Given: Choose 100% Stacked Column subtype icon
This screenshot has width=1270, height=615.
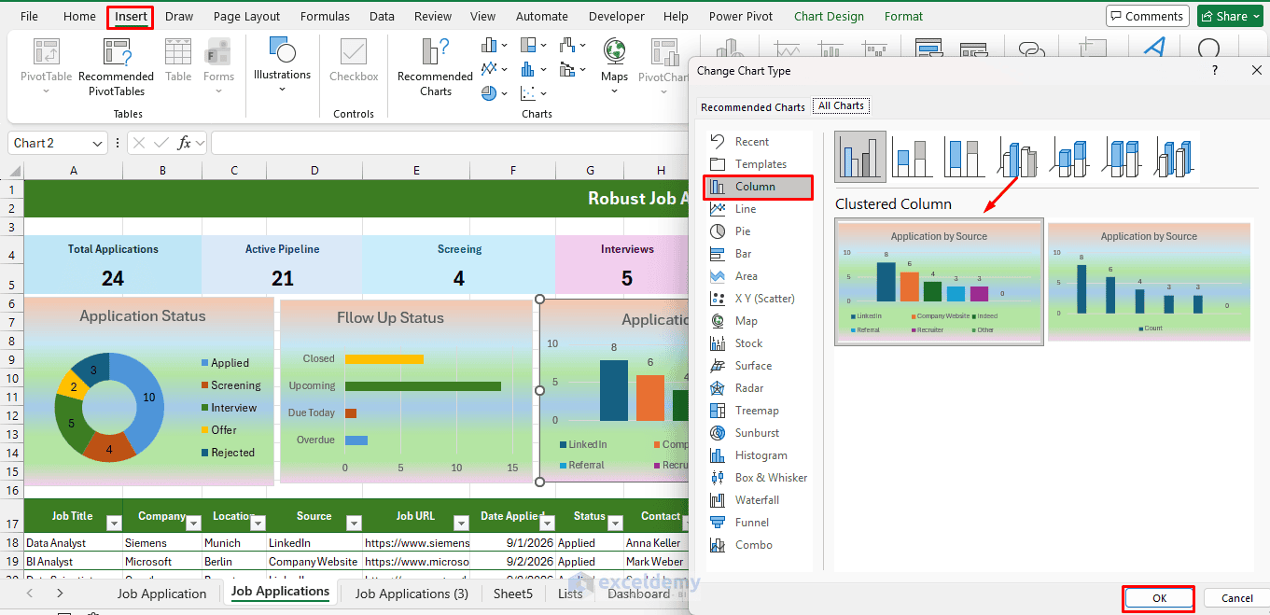Looking at the screenshot, I should pos(965,156).
